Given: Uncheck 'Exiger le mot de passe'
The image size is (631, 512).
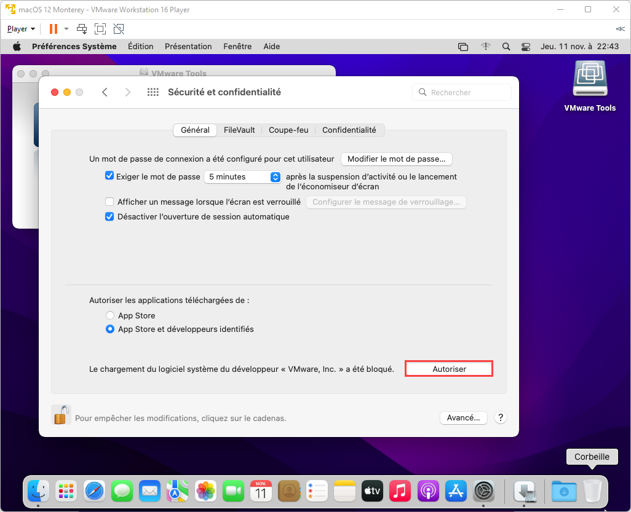Looking at the screenshot, I should click(109, 175).
